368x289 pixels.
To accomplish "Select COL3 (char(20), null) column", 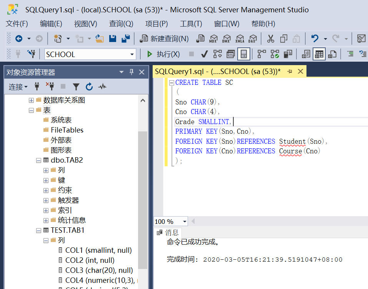I will pos(99,271).
